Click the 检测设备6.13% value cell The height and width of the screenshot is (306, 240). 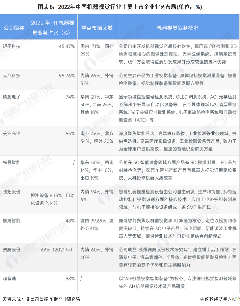click(53, 199)
